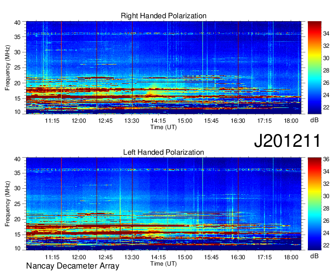The width and height of the screenshot is (335, 272).
Task: Click the bottom plot color bar
Action: (x=314, y=204)
